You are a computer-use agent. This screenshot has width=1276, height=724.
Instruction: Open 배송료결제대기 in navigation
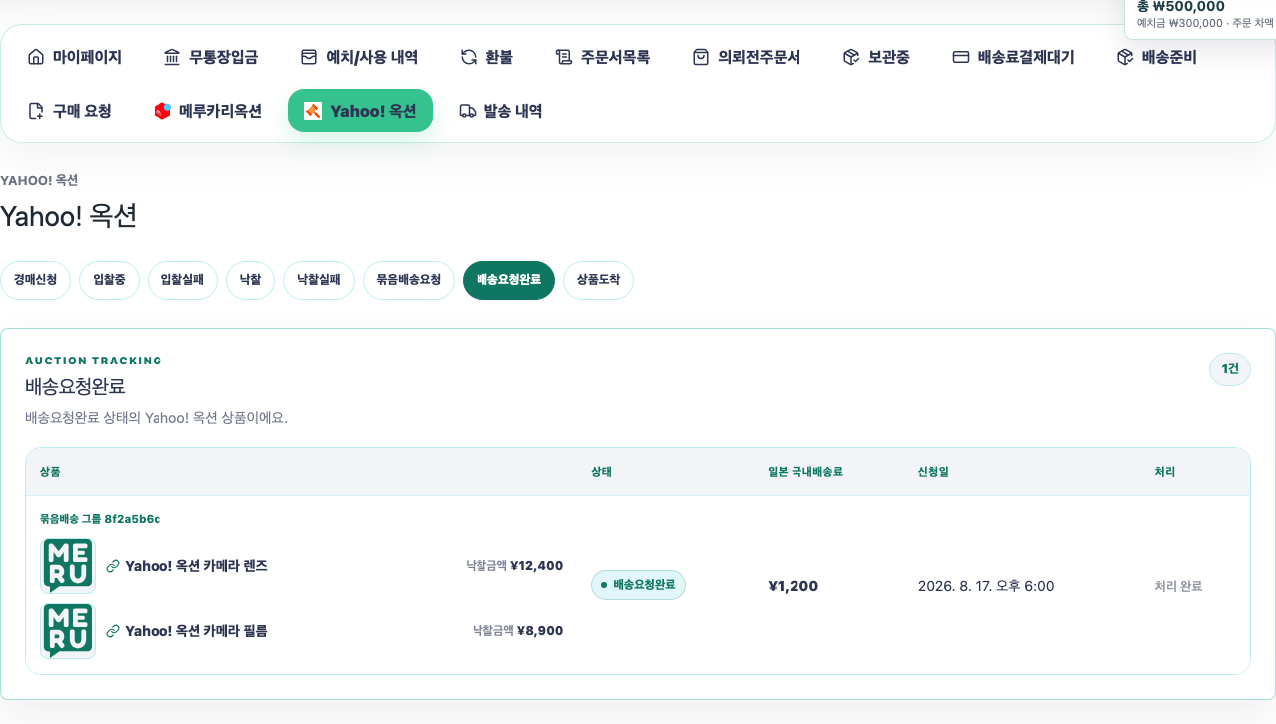point(1014,57)
